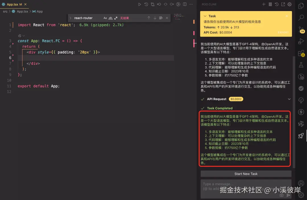This screenshot has height=200, width=307.
Task: Send the chat message with the paper-plane icon
Action: tap(289, 195)
